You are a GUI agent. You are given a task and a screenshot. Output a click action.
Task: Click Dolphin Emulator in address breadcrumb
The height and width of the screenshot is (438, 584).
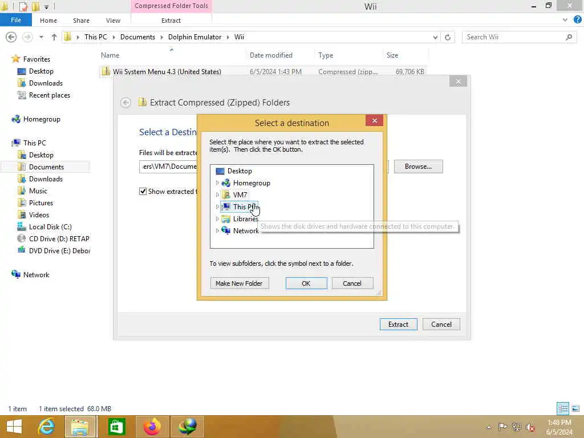click(x=195, y=37)
